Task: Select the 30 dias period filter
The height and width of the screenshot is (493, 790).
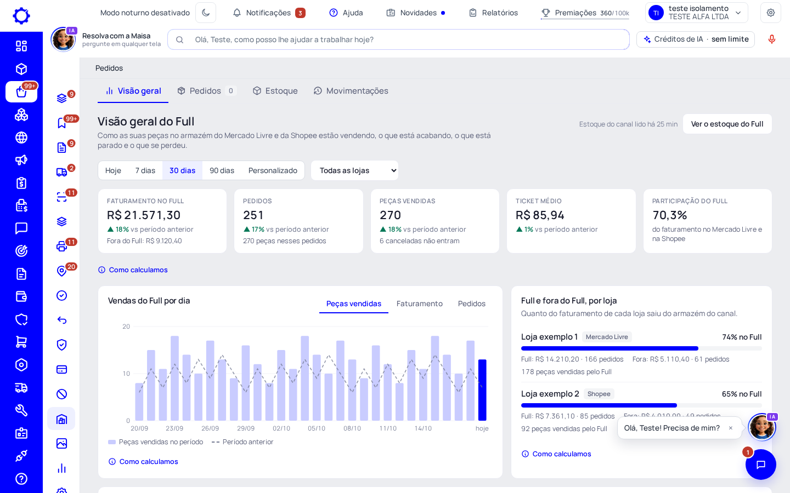Action: coord(182,170)
